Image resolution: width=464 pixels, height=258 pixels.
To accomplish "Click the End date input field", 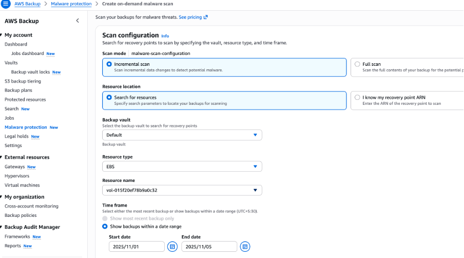I will pos(209,247).
